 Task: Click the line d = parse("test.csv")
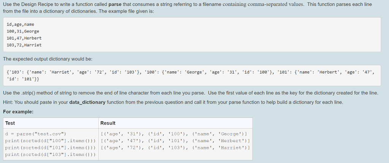(35, 134)
